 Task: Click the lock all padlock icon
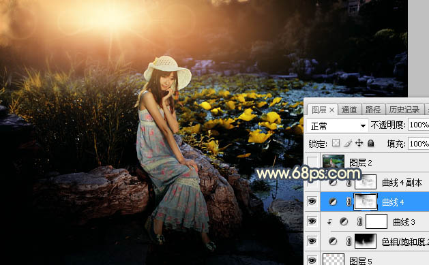coord(371,143)
